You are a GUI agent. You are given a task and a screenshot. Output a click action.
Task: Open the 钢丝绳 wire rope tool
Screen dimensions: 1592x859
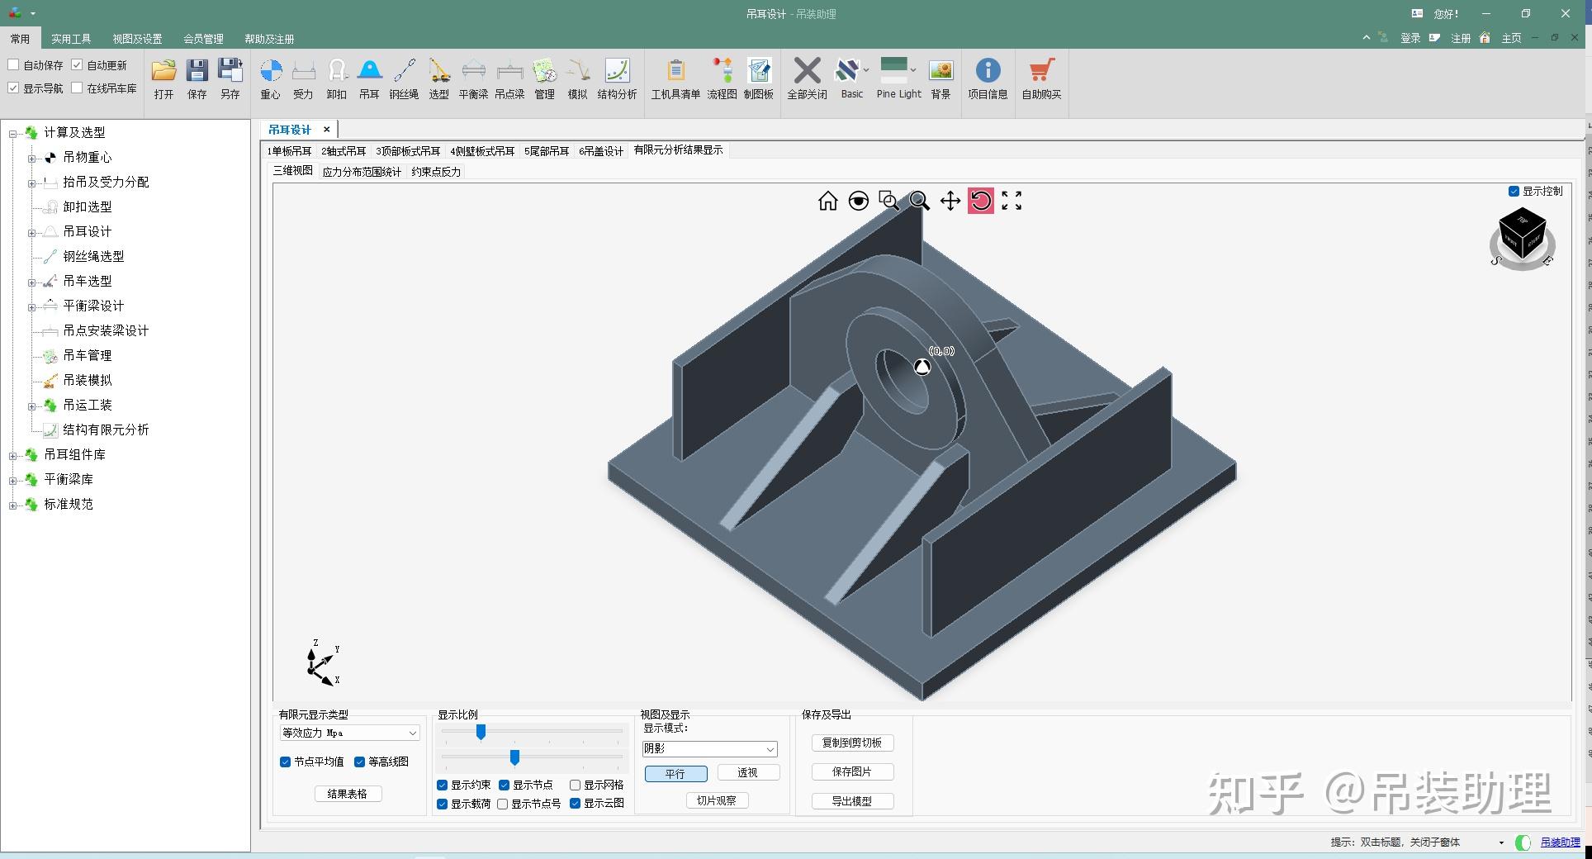(404, 79)
